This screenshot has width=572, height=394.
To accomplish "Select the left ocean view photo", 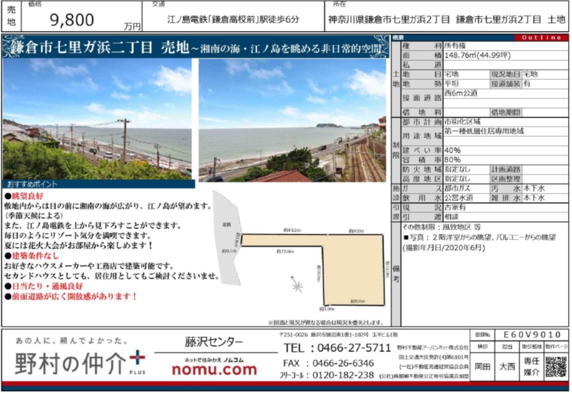I will 97,119.
